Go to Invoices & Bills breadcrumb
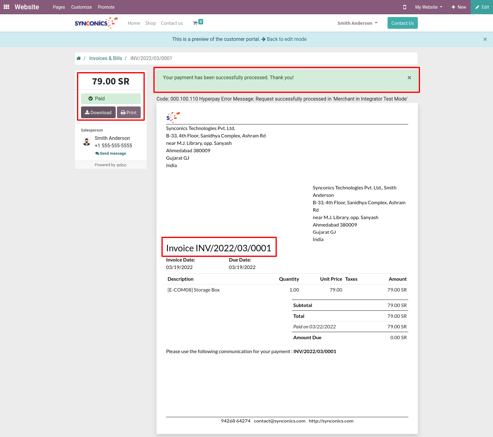 [x=105, y=58]
